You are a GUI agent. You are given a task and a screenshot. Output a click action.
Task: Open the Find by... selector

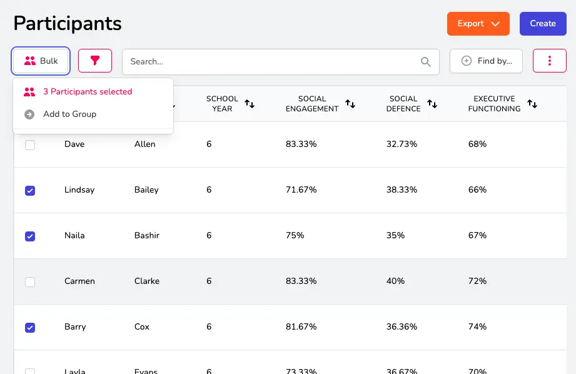click(x=486, y=61)
